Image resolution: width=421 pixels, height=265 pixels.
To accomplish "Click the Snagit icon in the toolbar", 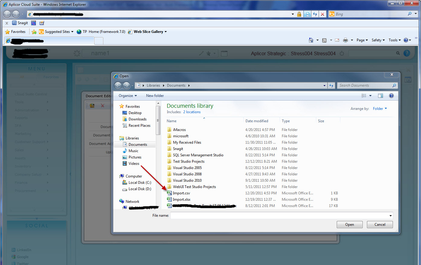I will (20, 23).
